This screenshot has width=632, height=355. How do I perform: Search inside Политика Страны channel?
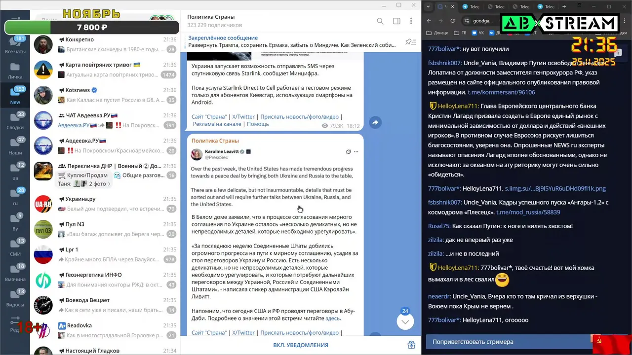pos(380,21)
